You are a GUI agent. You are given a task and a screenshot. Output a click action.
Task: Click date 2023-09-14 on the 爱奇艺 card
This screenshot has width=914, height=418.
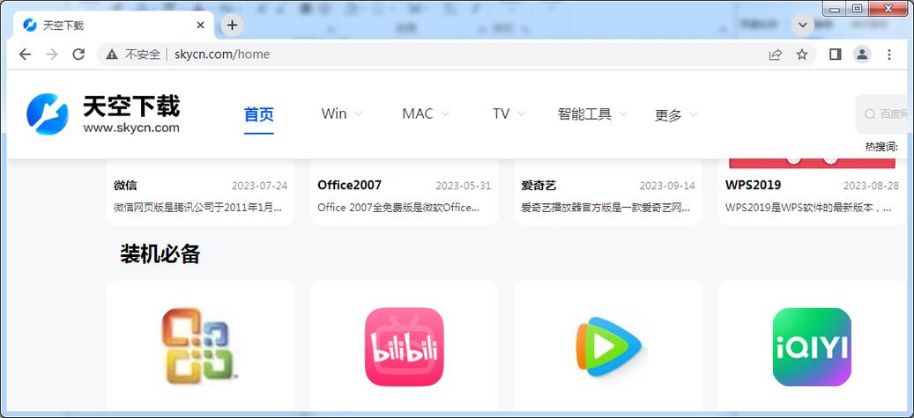tap(667, 187)
